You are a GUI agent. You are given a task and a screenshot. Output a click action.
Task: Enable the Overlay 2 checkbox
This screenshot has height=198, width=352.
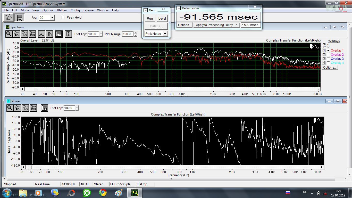click(x=328, y=55)
